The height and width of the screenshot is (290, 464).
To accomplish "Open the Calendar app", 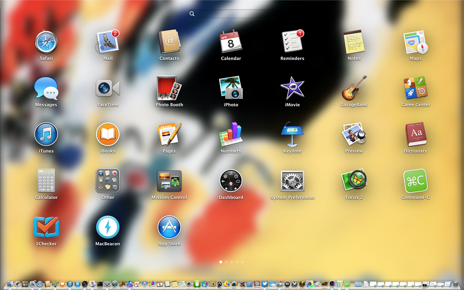I will point(230,42).
